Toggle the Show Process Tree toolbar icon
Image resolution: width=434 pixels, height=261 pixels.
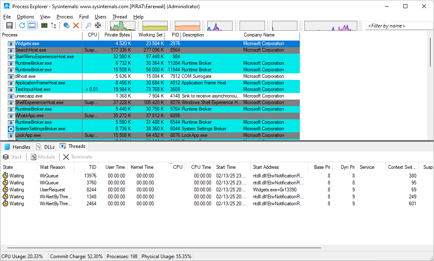54,25
